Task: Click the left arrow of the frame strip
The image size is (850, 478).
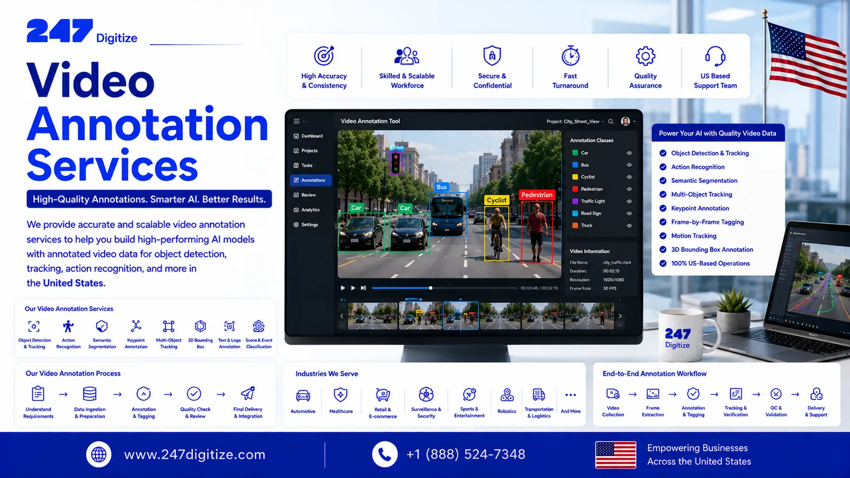Action: pos(342,316)
